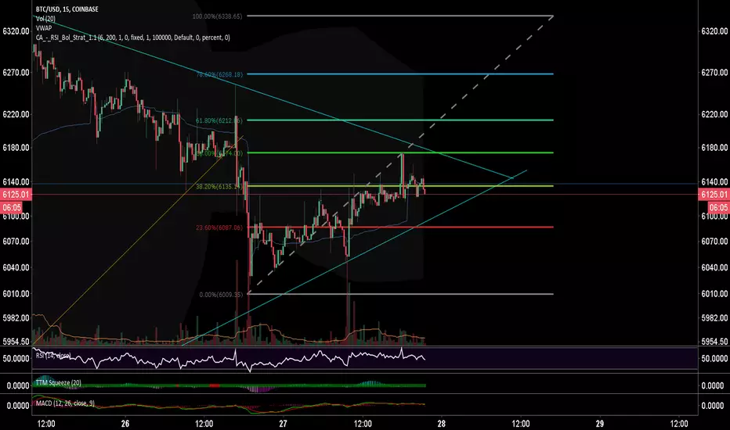Select the RSI (14, close) indicator legend
This screenshot has width=730, height=430.
[53, 356]
